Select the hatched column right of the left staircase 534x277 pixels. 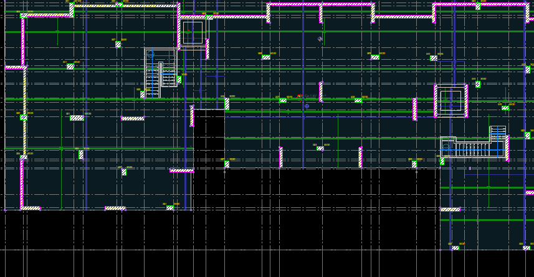pyautogui.click(x=179, y=79)
